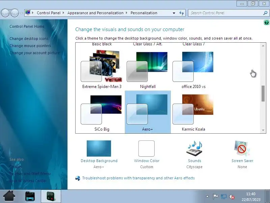Open muted volume tray icon
The height and width of the screenshot is (203, 270).
coord(232,197)
